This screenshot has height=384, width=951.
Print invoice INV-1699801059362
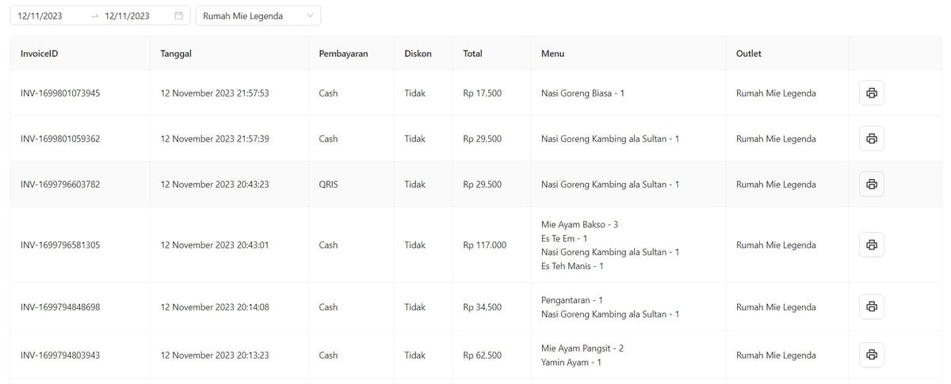point(871,139)
